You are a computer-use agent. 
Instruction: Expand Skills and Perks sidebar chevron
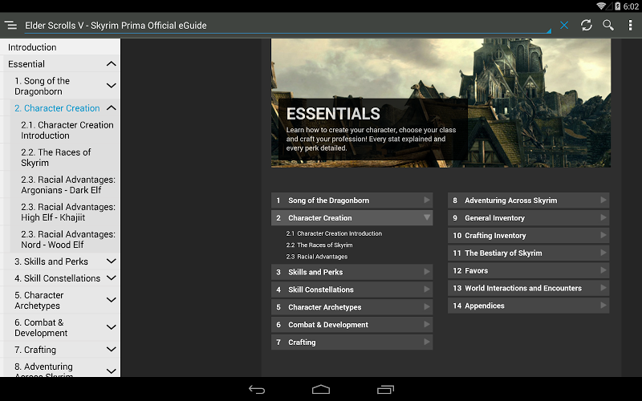(x=111, y=261)
